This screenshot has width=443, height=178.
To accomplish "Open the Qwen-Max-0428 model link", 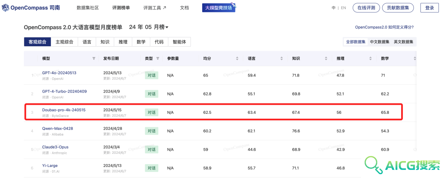I will click(58, 128).
